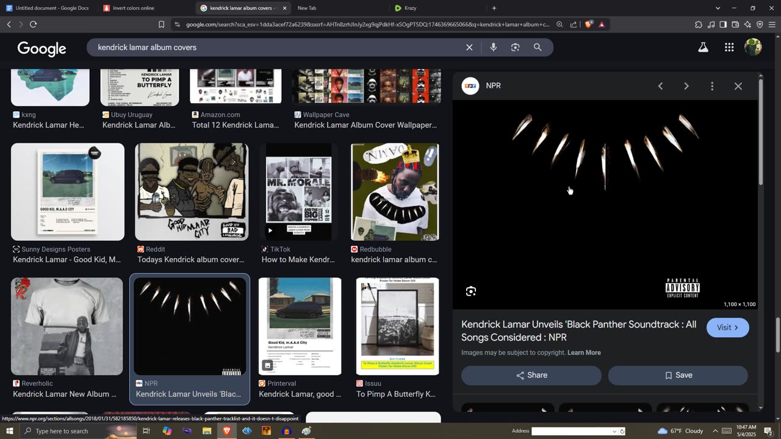This screenshot has height=439, width=781.
Task: Show hidden system tray icons chevron
Action: [x=715, y=431]
